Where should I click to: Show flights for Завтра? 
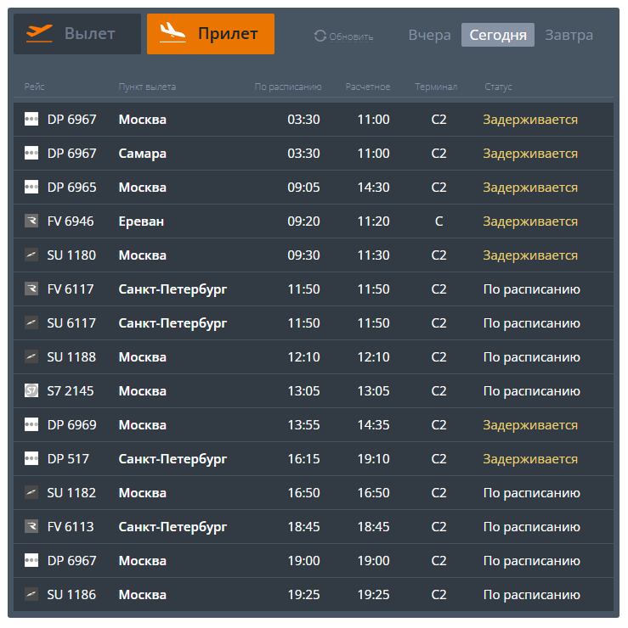pos(569,35)
